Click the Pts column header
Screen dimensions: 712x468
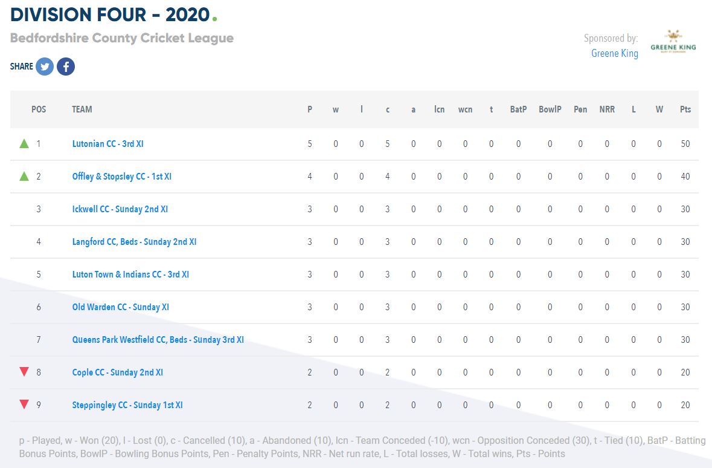pos(685,109)
